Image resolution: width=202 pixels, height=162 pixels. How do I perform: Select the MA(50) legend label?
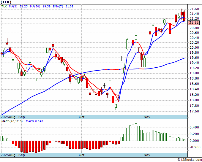coord(35,6)
